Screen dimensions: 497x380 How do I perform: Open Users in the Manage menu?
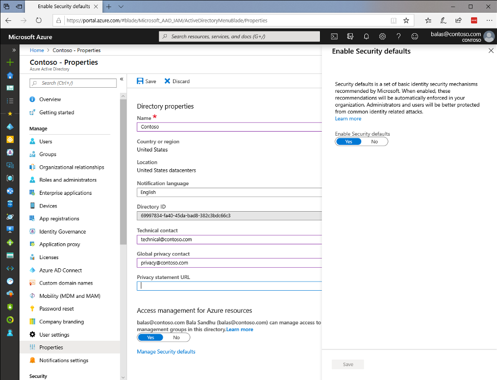click(x=45, y=141)
